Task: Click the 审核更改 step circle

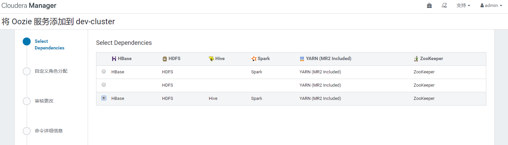Action: tap(27, 101)
